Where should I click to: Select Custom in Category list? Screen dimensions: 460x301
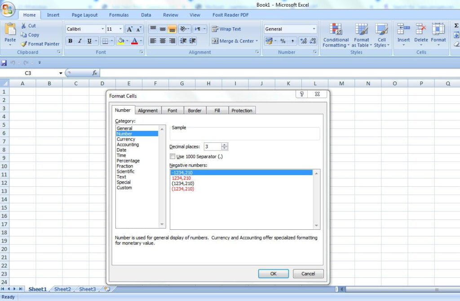click(124, 188)
